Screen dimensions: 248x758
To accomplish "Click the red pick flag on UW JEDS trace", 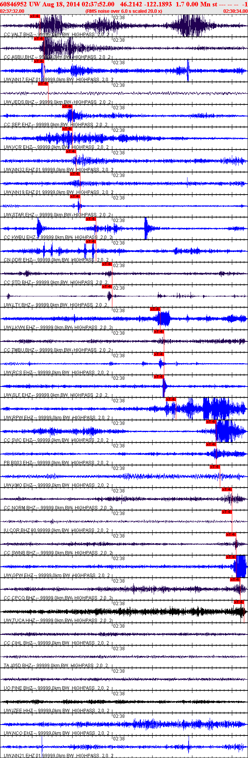I will [43, 84].
